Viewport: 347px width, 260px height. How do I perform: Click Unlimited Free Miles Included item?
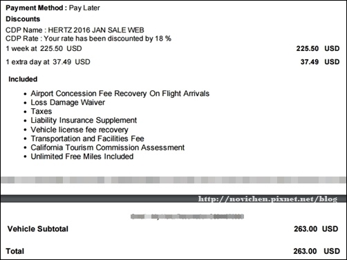[x=82, y=157]
